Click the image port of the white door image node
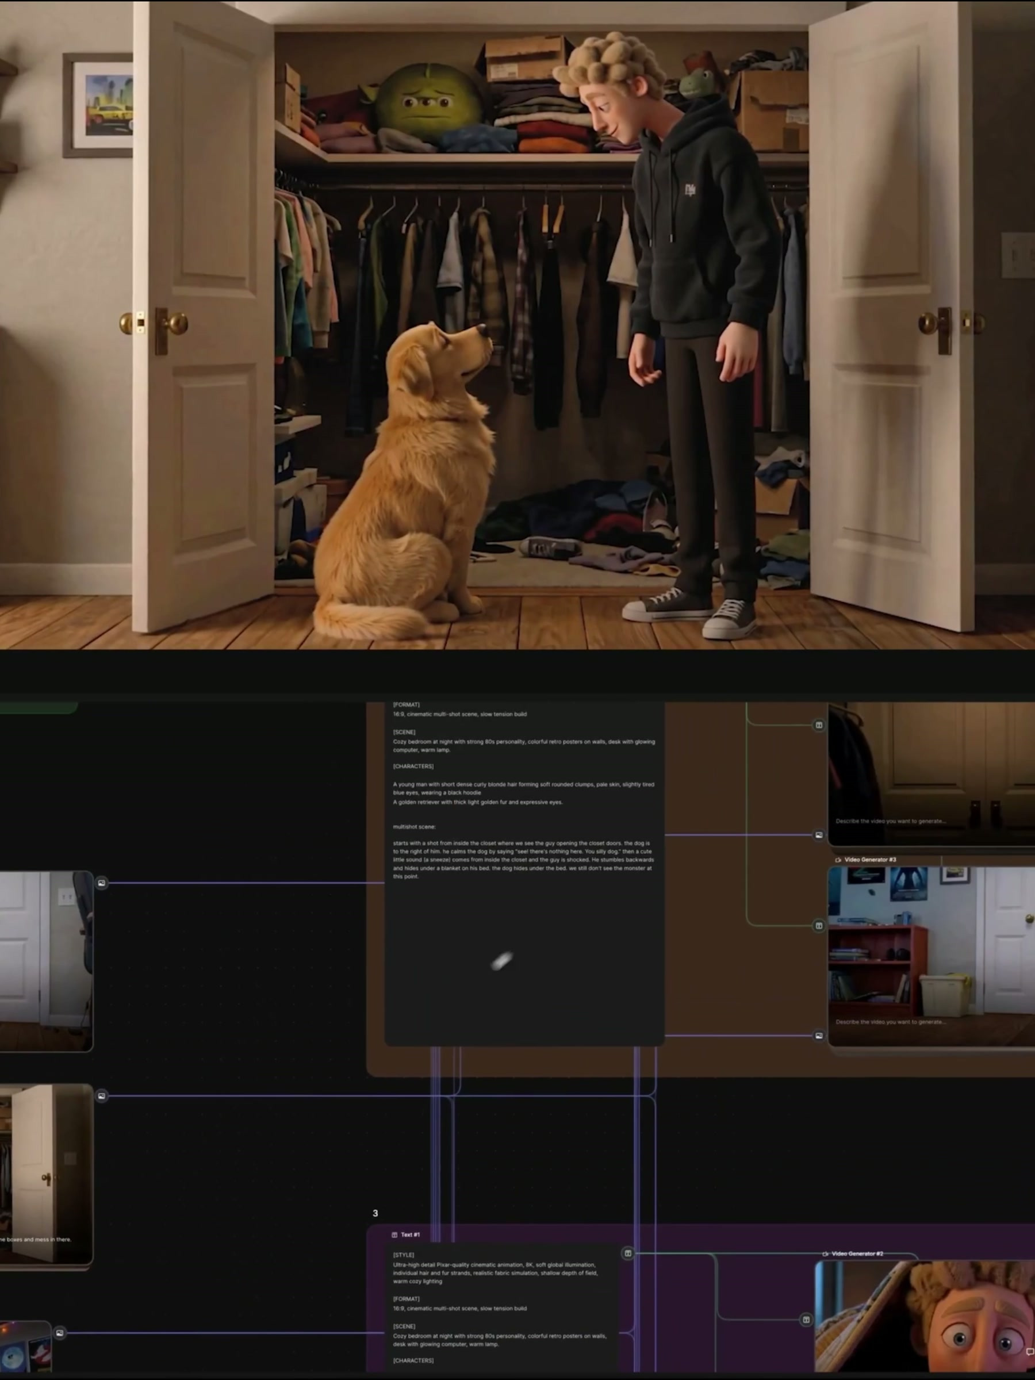The width and height of the screenshot is (1035, 1380). pyautogui.click(x=102, y=883)
